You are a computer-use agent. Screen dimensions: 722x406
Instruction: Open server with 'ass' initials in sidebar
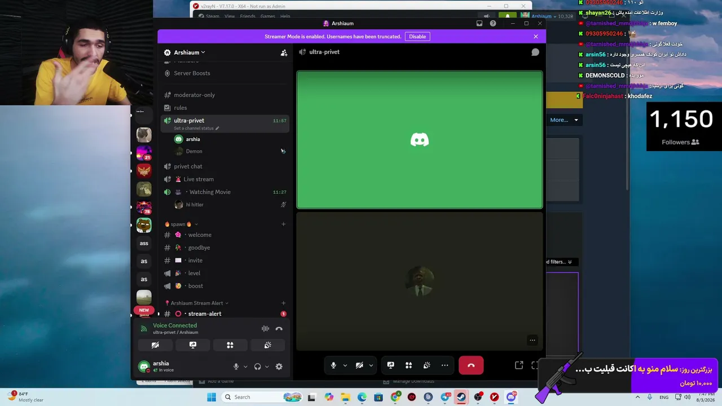click(x=144, y=243)
